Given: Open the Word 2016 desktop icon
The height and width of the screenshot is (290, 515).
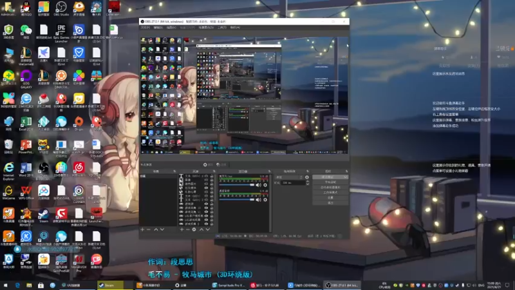Looking at the screenshot, I should click(26, 169).
